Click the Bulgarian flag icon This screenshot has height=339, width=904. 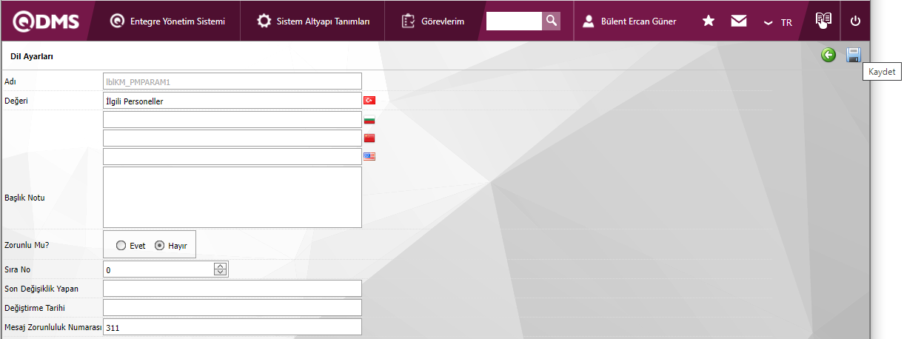(369, 119)
